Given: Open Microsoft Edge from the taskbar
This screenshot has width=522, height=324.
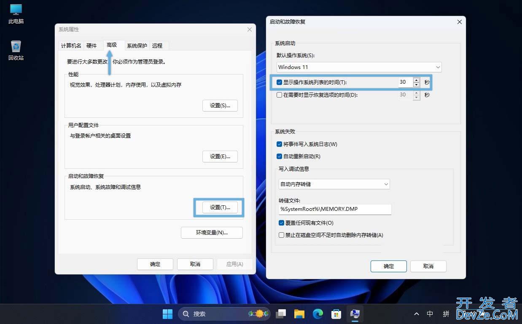Looking at the screenshot, I should [x=318, y=313].
